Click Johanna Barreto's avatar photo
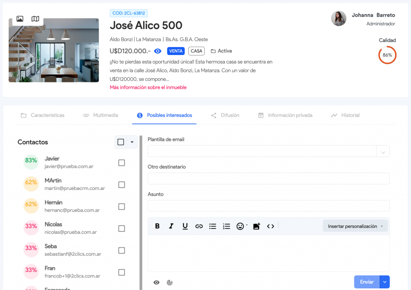411x290 pixels. (x=339, y=18)
